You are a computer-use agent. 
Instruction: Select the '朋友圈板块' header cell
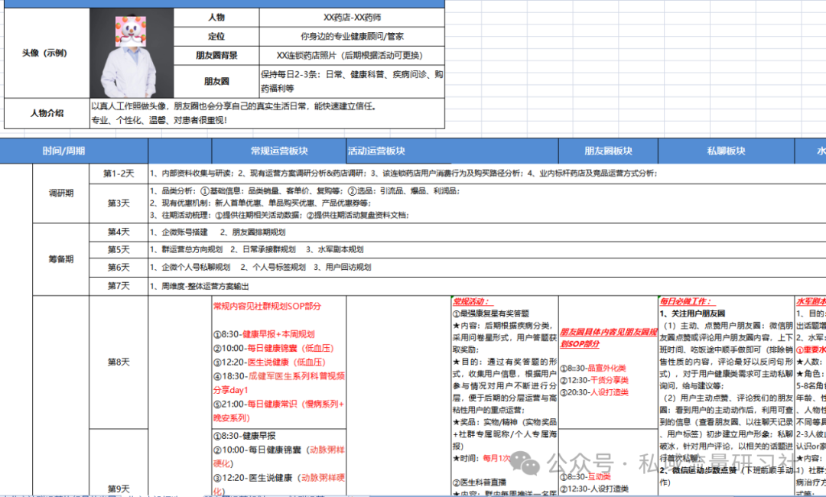point(608,151)
